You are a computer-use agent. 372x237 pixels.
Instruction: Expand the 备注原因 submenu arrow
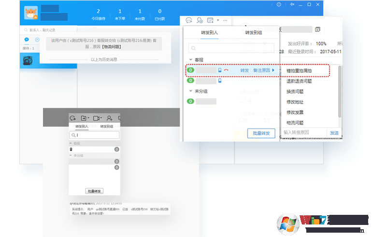pyautogui.click(x=273, y=70)
